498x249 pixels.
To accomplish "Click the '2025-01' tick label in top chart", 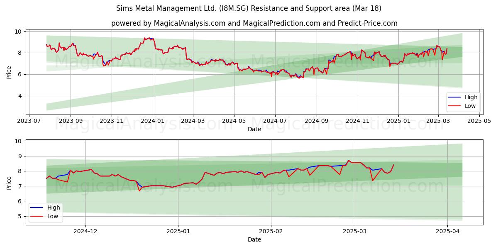I will coord(399,121).
